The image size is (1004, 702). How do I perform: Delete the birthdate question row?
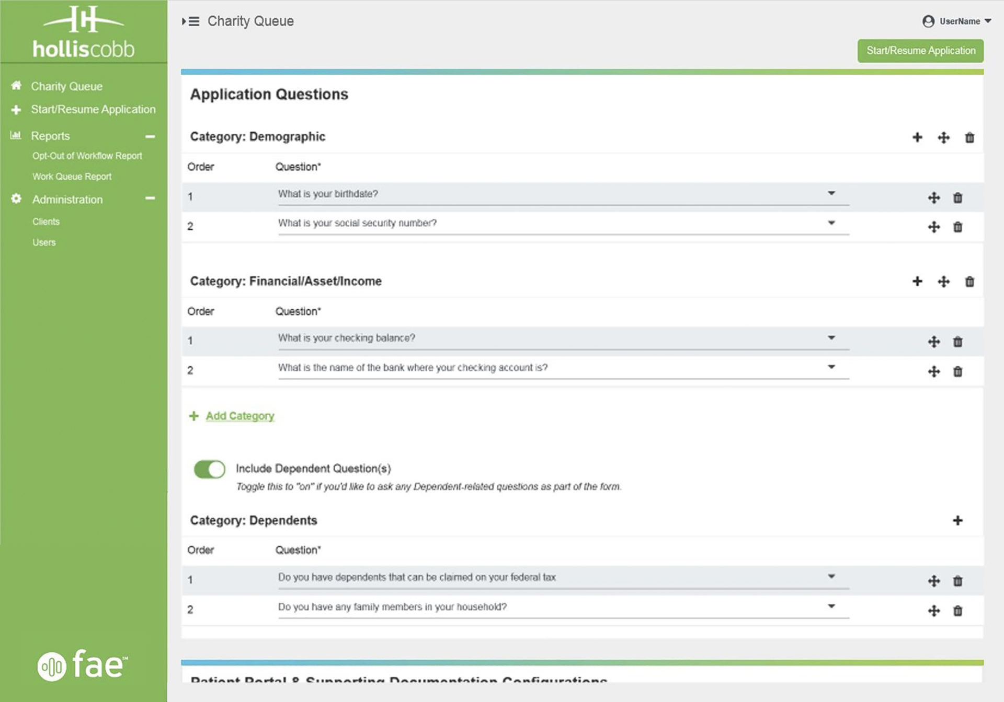pyautogui.click(x=957, y=198)
